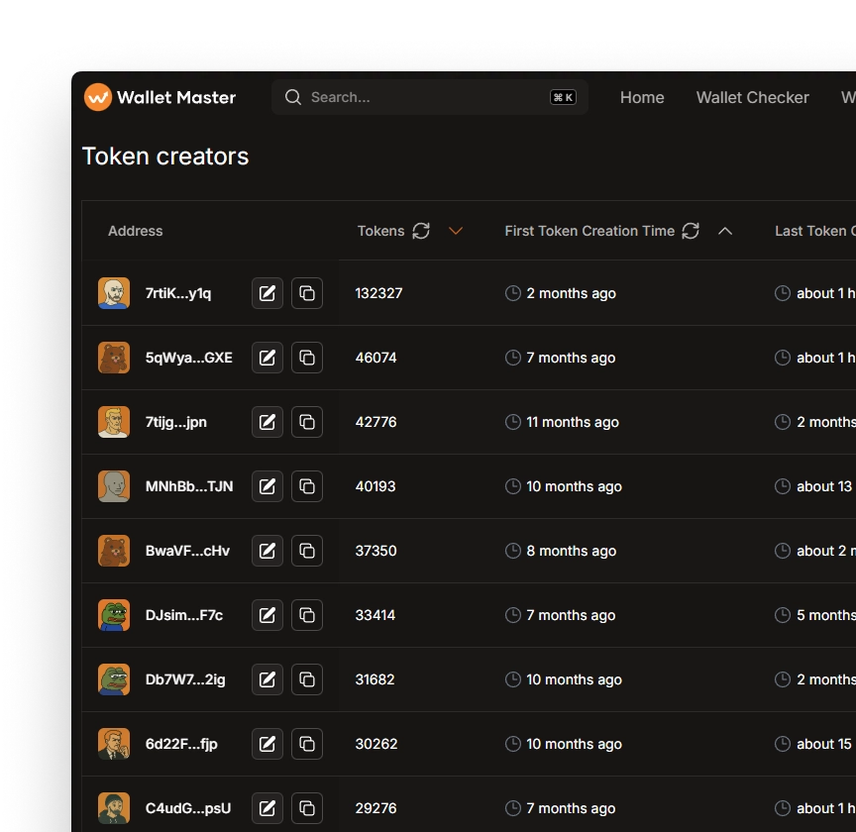Screen dimensions: 856x832
Task: Open the DJsim...F7c address link
Action: click(184, 615)
